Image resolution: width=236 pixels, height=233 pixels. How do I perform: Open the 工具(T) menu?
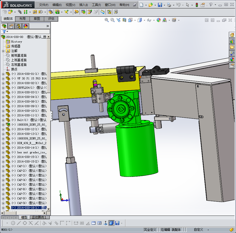(x=96, y=5)
